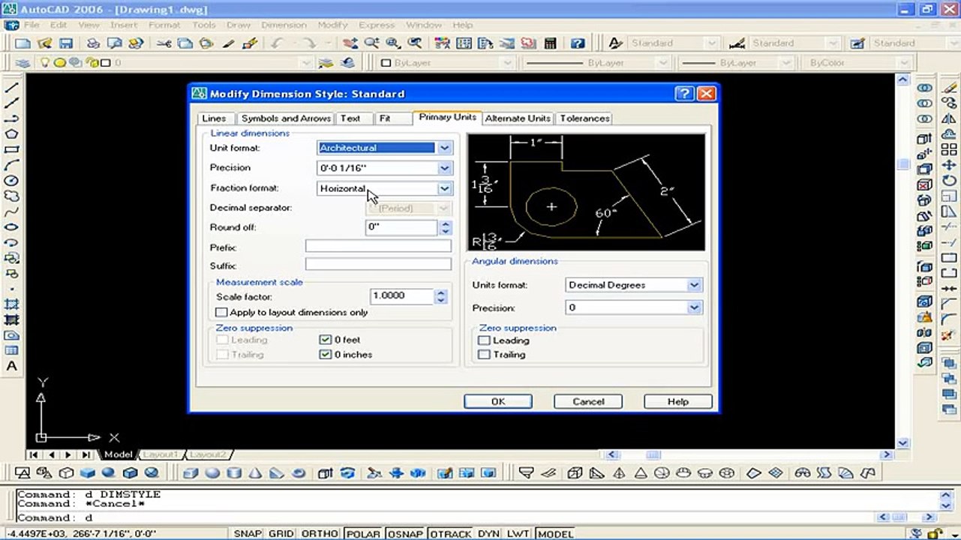961x540 pixels.
Task: Select the Arc draw tool
Action: (12, 165)
